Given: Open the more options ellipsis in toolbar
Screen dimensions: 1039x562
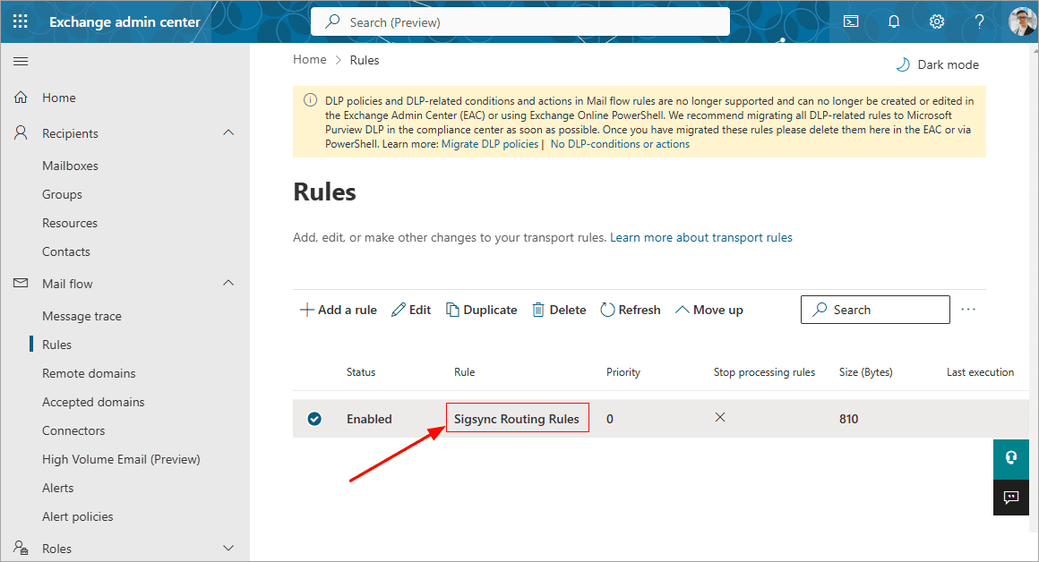Looking at the screenshot, I should point(968,309).
